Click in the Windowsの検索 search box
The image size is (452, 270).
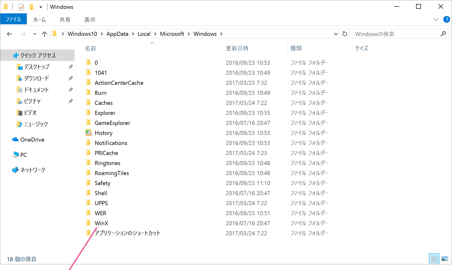[x=396, y=34]
